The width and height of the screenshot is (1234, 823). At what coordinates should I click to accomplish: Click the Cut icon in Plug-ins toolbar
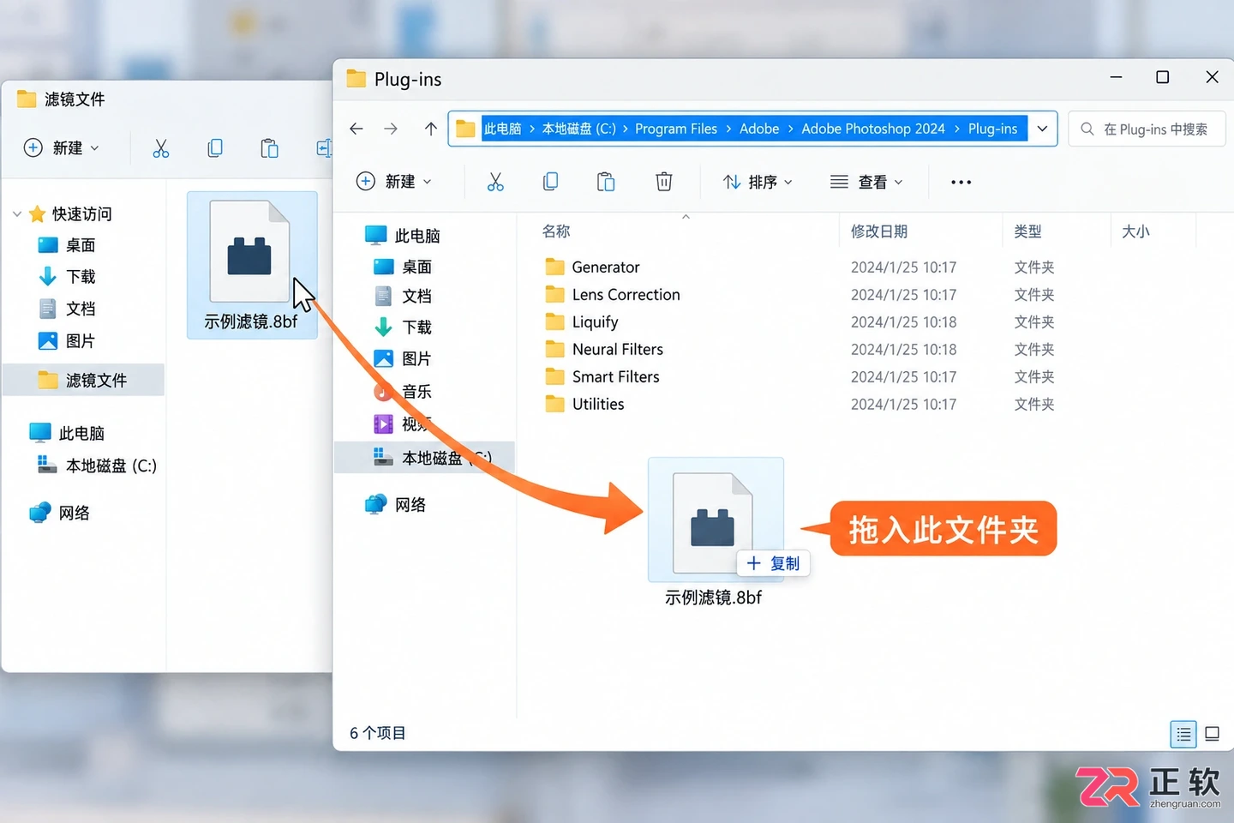[x=495, y=182]
